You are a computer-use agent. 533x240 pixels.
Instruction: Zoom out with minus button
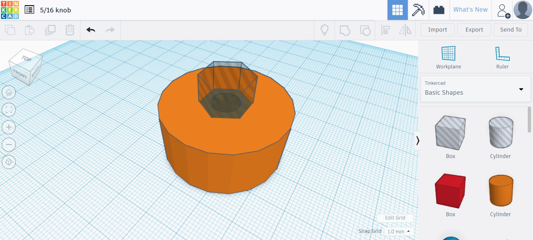pos(9,144)
